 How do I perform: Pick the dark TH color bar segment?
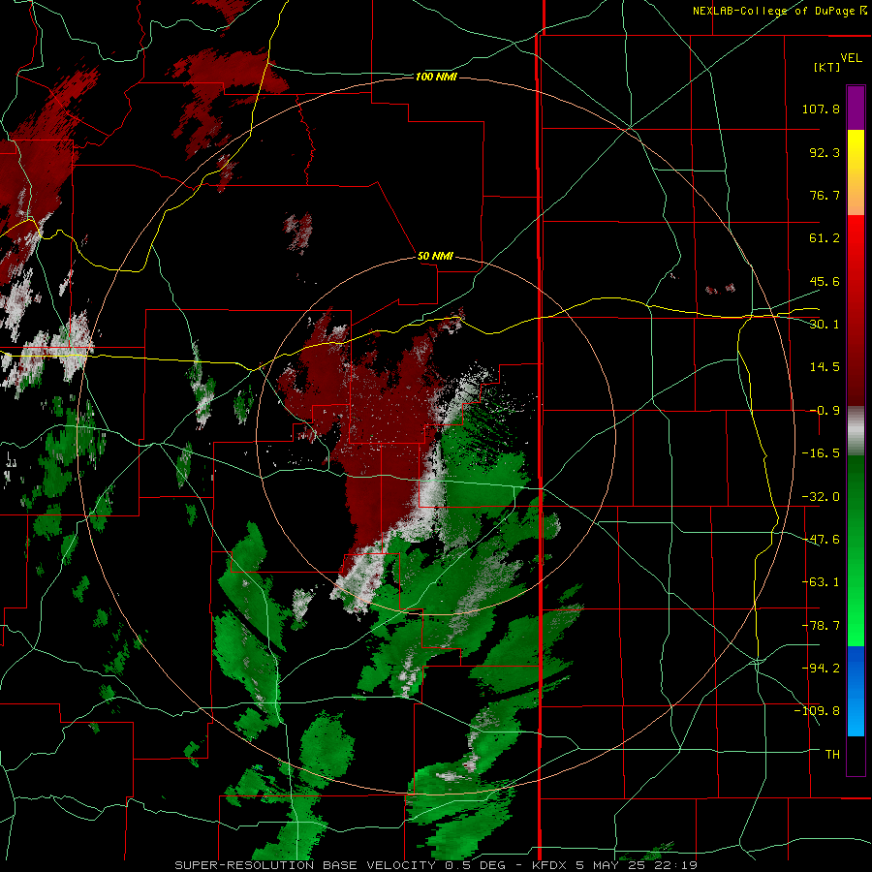856,756
